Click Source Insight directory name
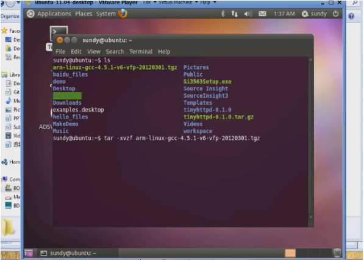 coord(205,88)
